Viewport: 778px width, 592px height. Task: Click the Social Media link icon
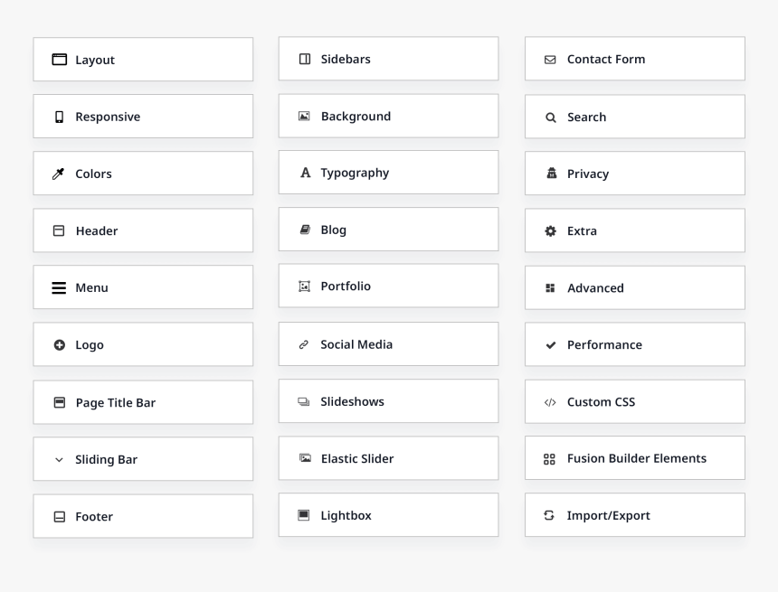click(304, 344)
